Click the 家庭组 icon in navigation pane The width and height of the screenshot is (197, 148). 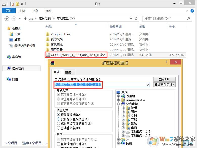[9, 57]
